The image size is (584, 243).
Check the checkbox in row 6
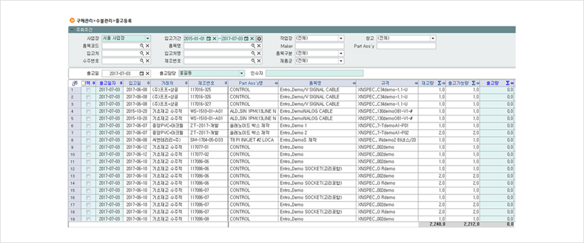click(x=88, y=125)
